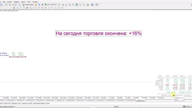Screen dimensions: 192x108
Task: Switch to M30 timeframe
Action: click(46, 8)
